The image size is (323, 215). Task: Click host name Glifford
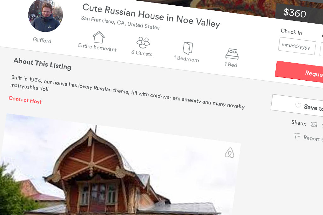[x=42, y=40]
